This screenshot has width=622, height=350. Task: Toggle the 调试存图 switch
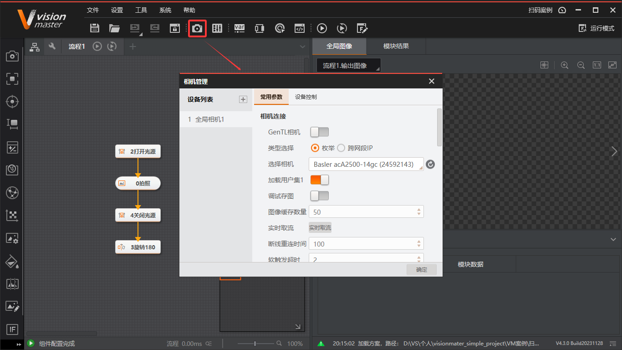pyautogui.click(x=319, y=196)
